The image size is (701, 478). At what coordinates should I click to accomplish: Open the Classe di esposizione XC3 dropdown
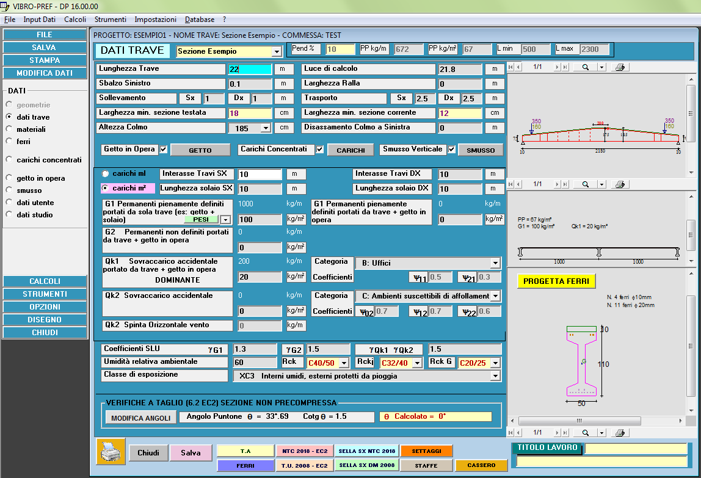(495, 376)
